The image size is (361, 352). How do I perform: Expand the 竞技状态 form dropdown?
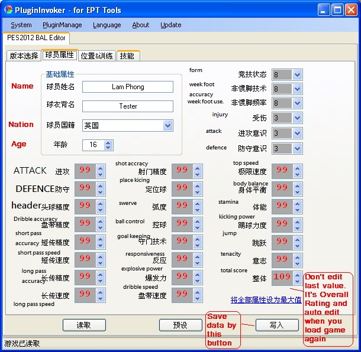(297, 74)
